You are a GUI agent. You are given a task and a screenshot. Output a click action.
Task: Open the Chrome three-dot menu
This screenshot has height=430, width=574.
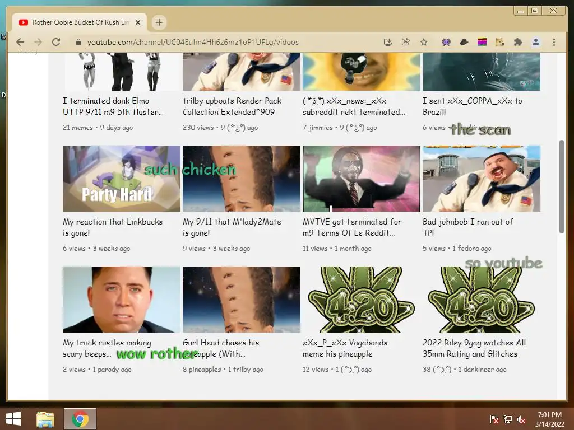pyautogui.click(x=554, y=42)
